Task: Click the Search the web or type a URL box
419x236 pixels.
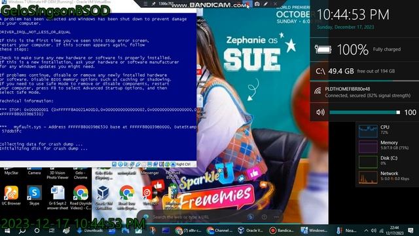Action: coord(181,217)
